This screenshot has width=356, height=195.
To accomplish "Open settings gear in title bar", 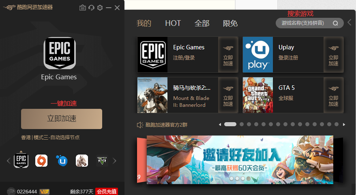I will [x=100, y=8].
